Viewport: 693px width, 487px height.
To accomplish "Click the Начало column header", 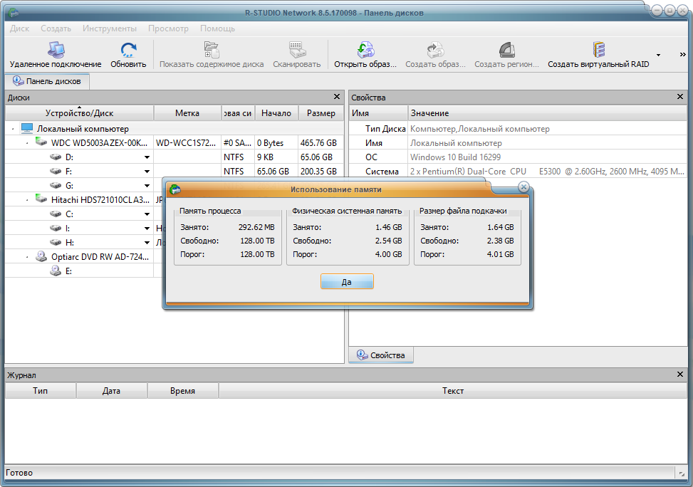I will point(276,113).
